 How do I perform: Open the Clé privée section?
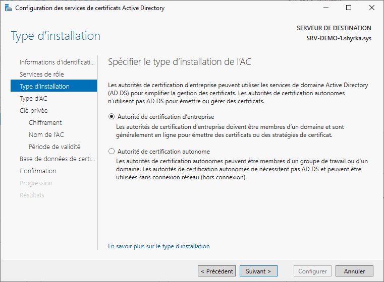[x=33, y=110]
